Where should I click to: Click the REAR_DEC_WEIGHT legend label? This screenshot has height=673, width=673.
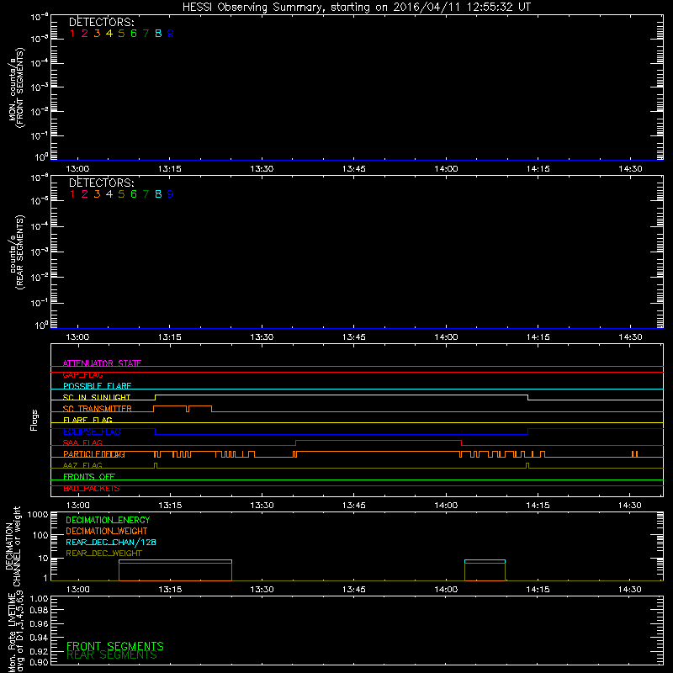(103, 554)
